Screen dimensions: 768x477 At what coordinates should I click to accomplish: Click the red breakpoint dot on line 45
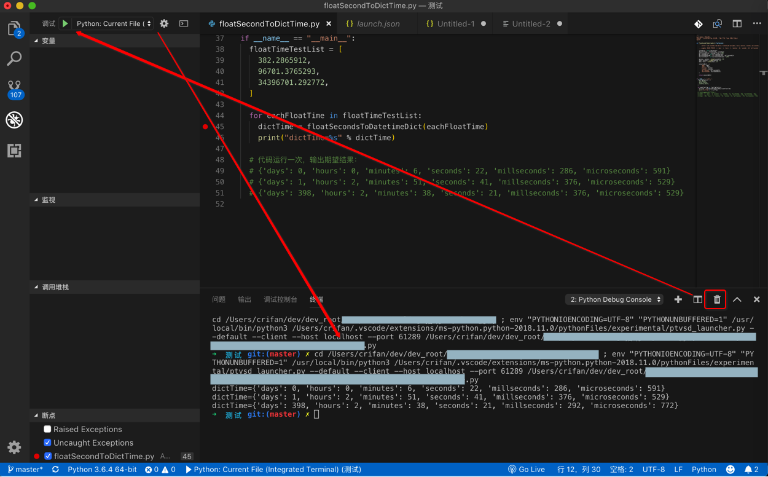[205, 127]
